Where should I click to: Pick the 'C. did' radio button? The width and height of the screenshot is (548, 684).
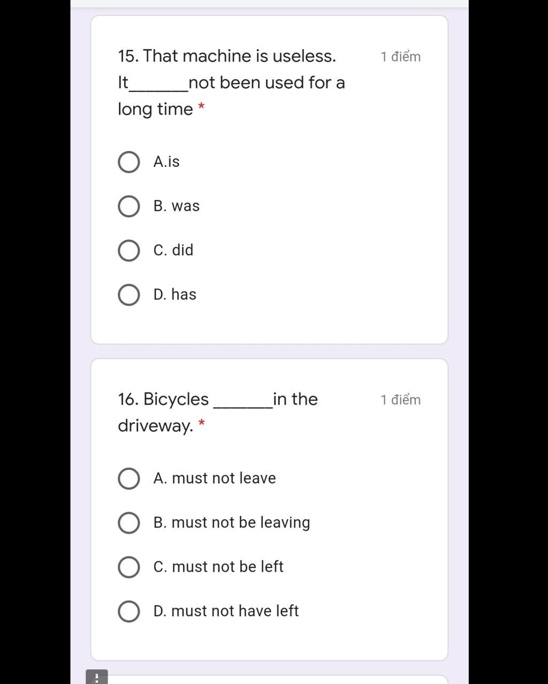pyautogui.click(x=129, y=250)
